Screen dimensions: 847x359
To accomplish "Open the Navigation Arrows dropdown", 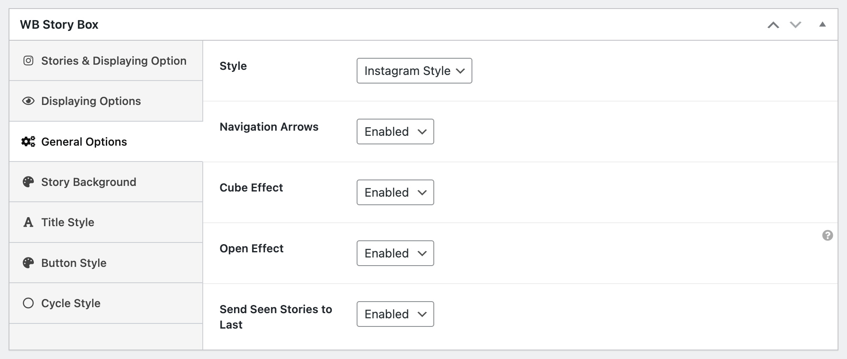I will click(x=395, y=132).
